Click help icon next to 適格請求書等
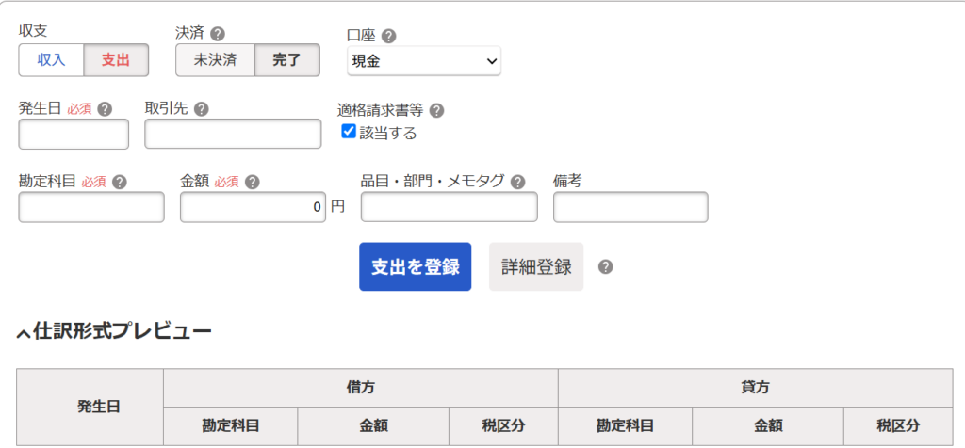The image size is (965, 448). point(436,111)
